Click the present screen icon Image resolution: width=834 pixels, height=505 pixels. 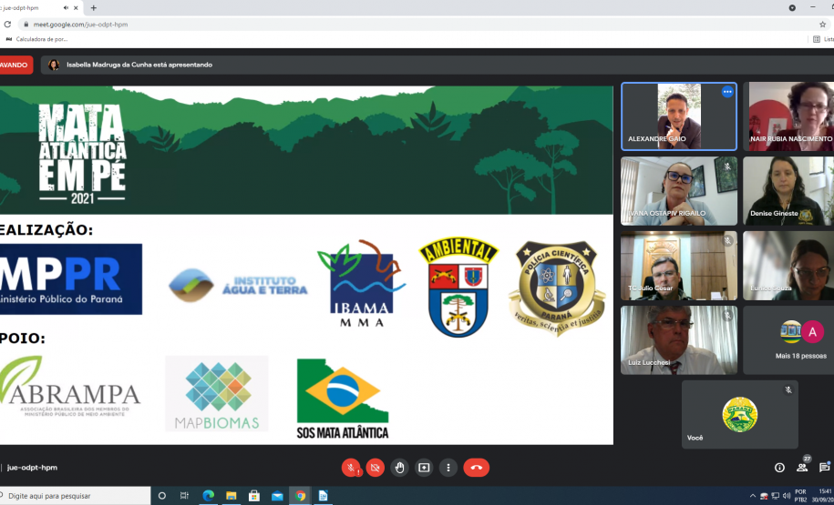coord(424,468)
